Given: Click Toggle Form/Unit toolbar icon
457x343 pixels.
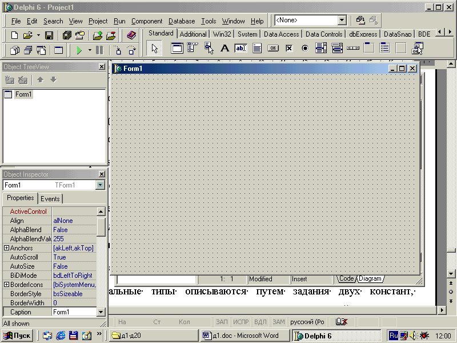Looking at the screenshot, I should [x=41, y=50].
